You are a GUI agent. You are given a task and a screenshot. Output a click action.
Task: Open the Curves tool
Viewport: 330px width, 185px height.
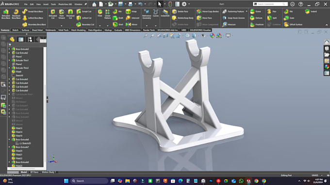156,13
